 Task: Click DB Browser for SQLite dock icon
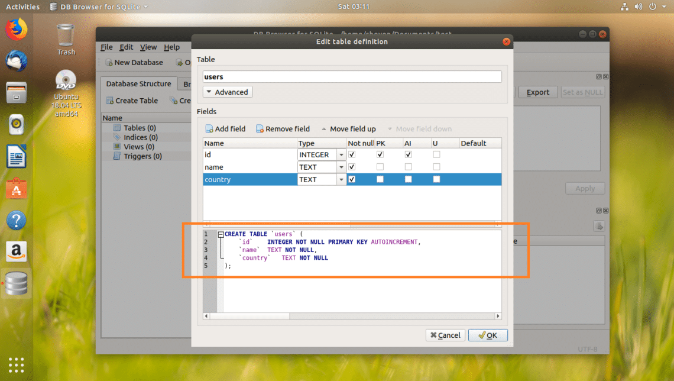point(17,283)
